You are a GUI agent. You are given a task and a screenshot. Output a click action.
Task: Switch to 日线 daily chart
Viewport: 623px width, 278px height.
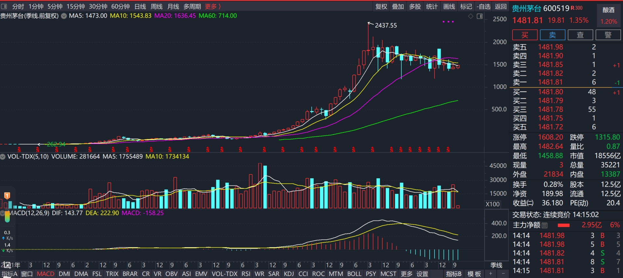[x=140, y=6]
